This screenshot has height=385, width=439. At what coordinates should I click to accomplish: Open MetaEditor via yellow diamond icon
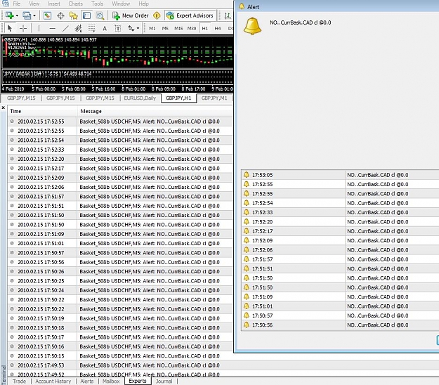[157, 15]
